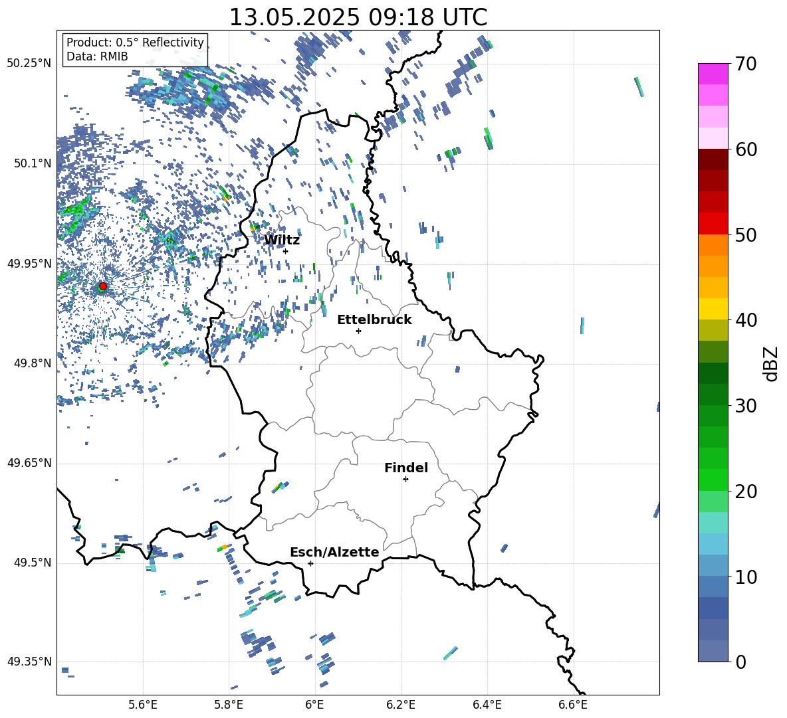Click the title 13.05.2025 09:18 UTC

[358, 17]
